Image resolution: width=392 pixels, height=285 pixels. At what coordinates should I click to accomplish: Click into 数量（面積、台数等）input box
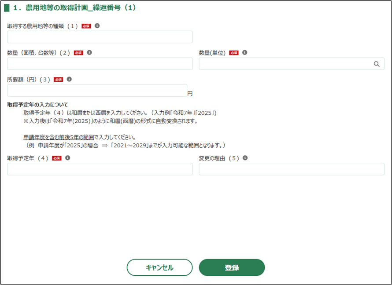[100, 64]
